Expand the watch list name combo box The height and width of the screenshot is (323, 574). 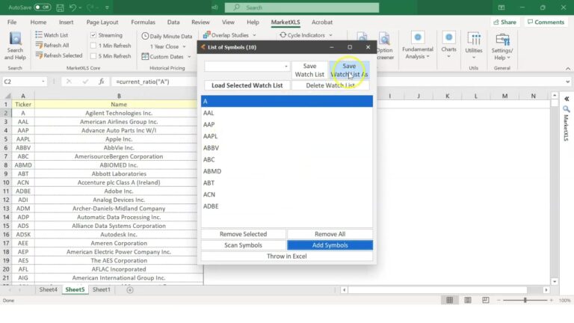[286, 67]
